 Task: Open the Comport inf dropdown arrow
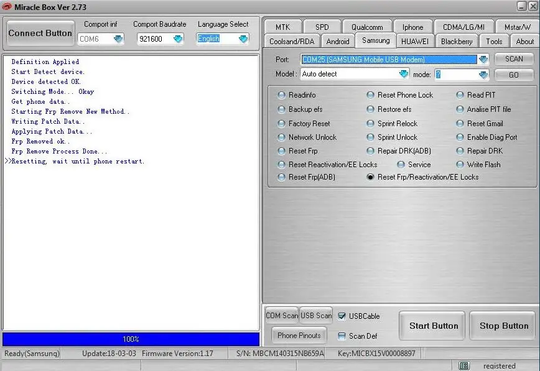pos(118,39)
